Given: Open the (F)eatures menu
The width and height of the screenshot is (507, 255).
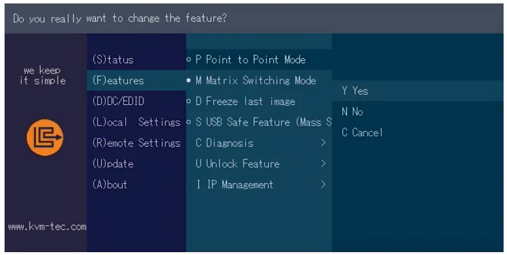Looking at the screenshot, I should (117, 81).
